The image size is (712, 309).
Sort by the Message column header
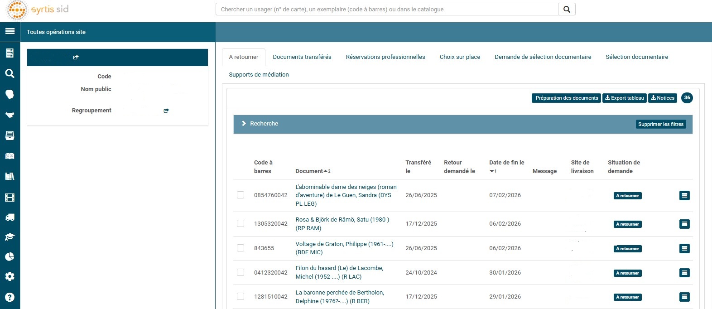pos(544,171)
